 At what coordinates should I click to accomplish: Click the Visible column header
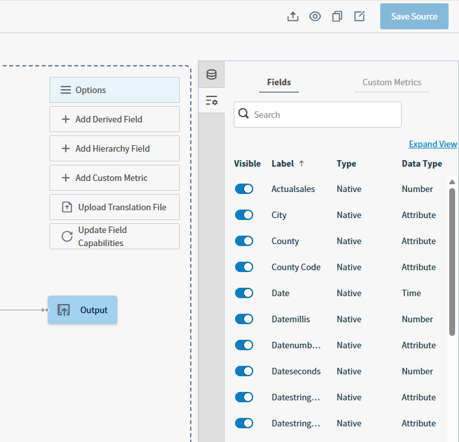click(x=247, y=163)
